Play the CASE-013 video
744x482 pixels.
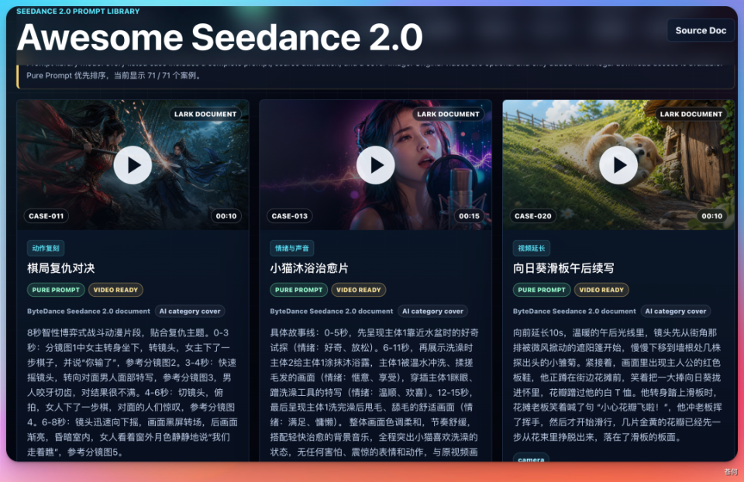coord(376,165)
